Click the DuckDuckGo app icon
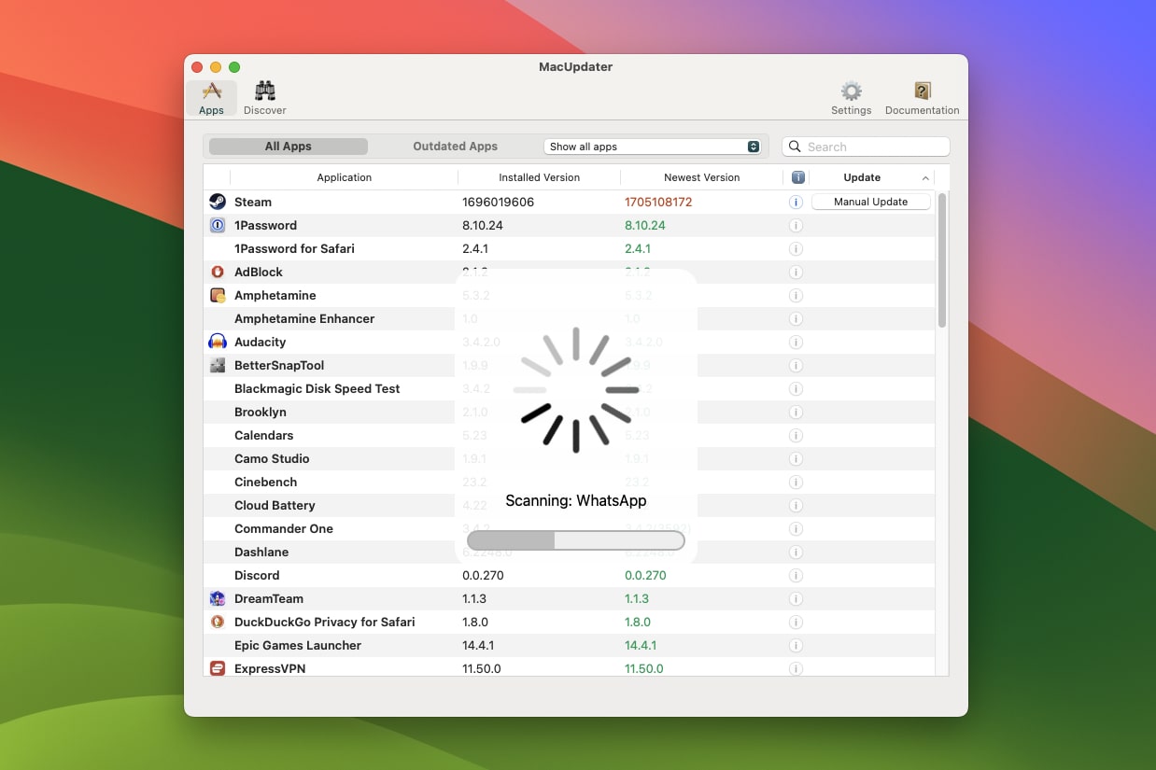The image size is (1156, 770). pyautogui.click(x=218, y=622)
